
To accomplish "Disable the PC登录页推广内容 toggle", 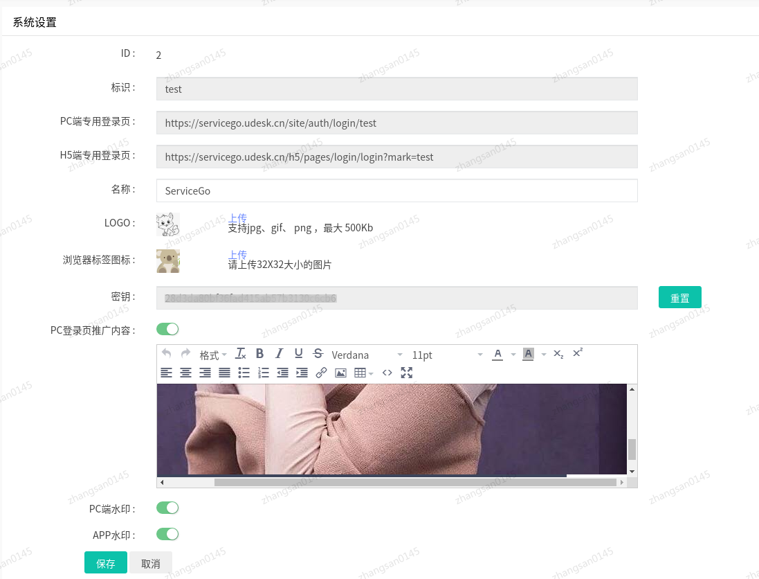I will coord(167,328).
